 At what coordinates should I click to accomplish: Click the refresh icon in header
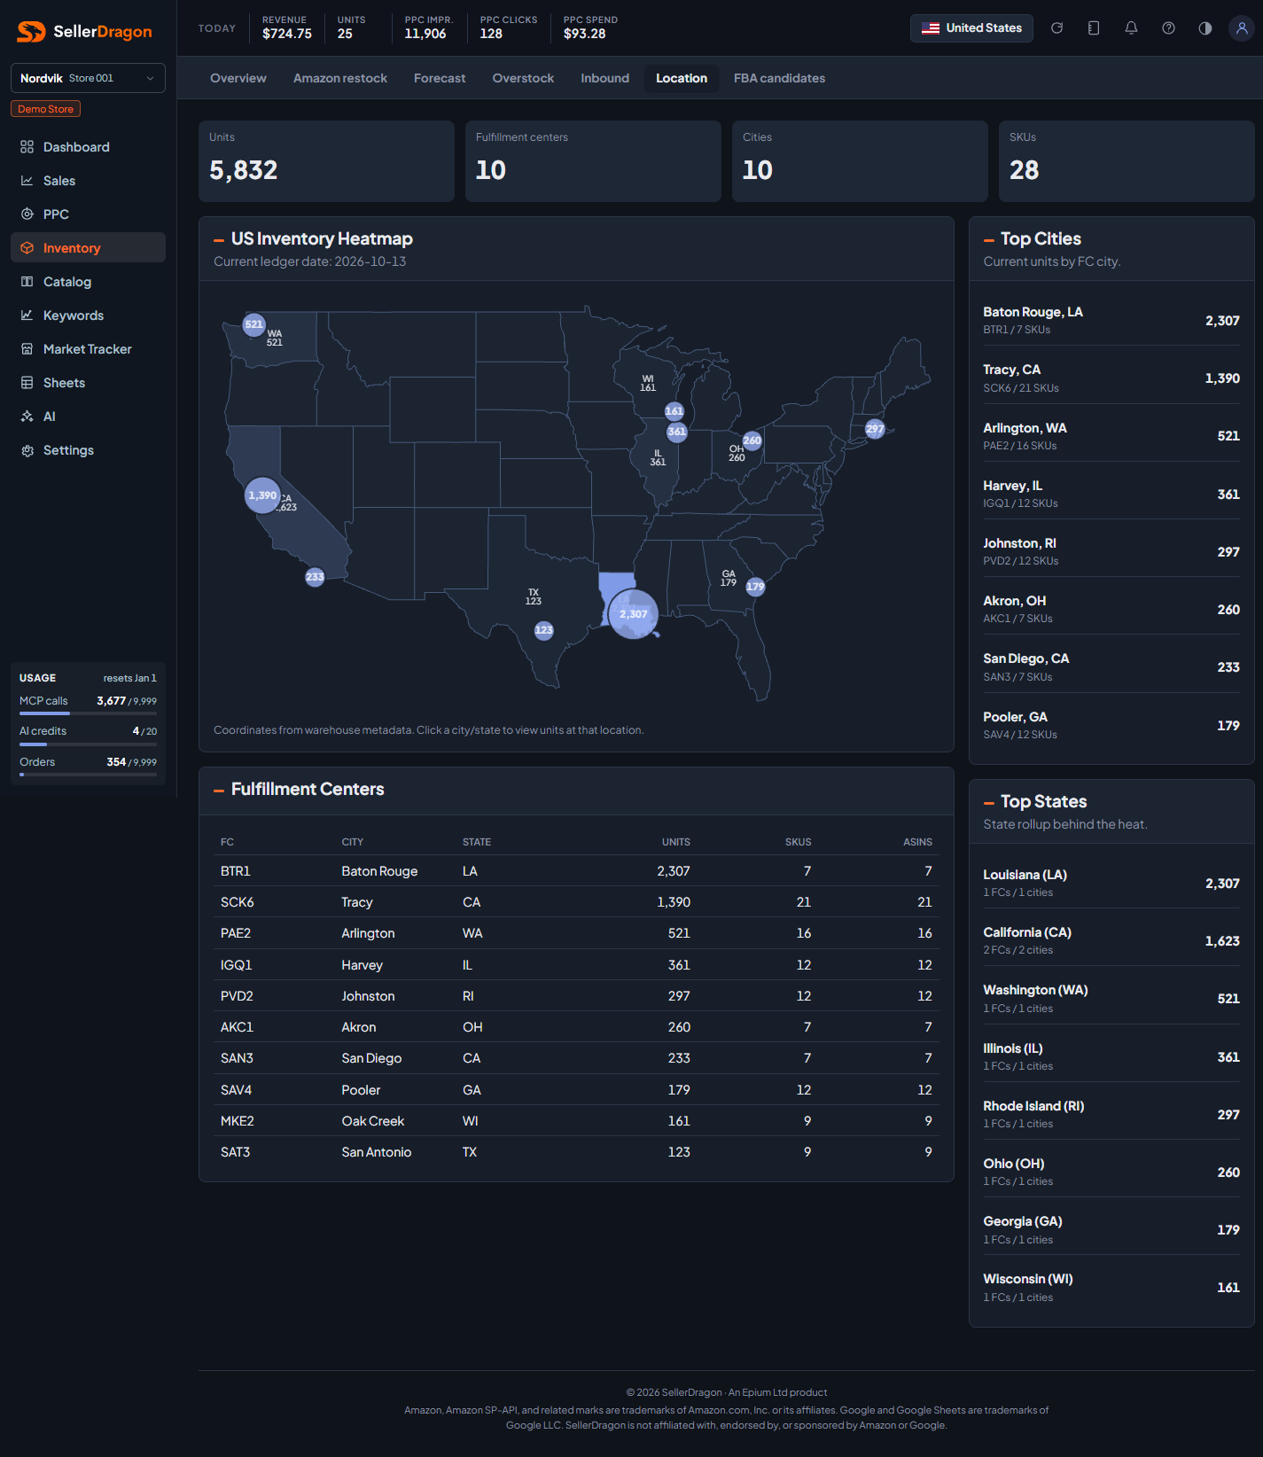pos(1056,28)
